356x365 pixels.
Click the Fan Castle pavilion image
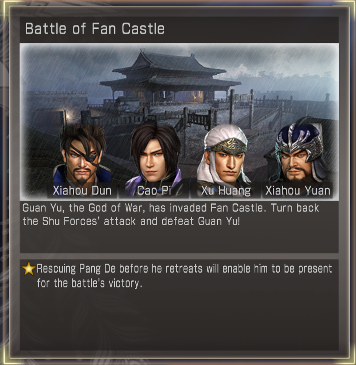point(179,122)
